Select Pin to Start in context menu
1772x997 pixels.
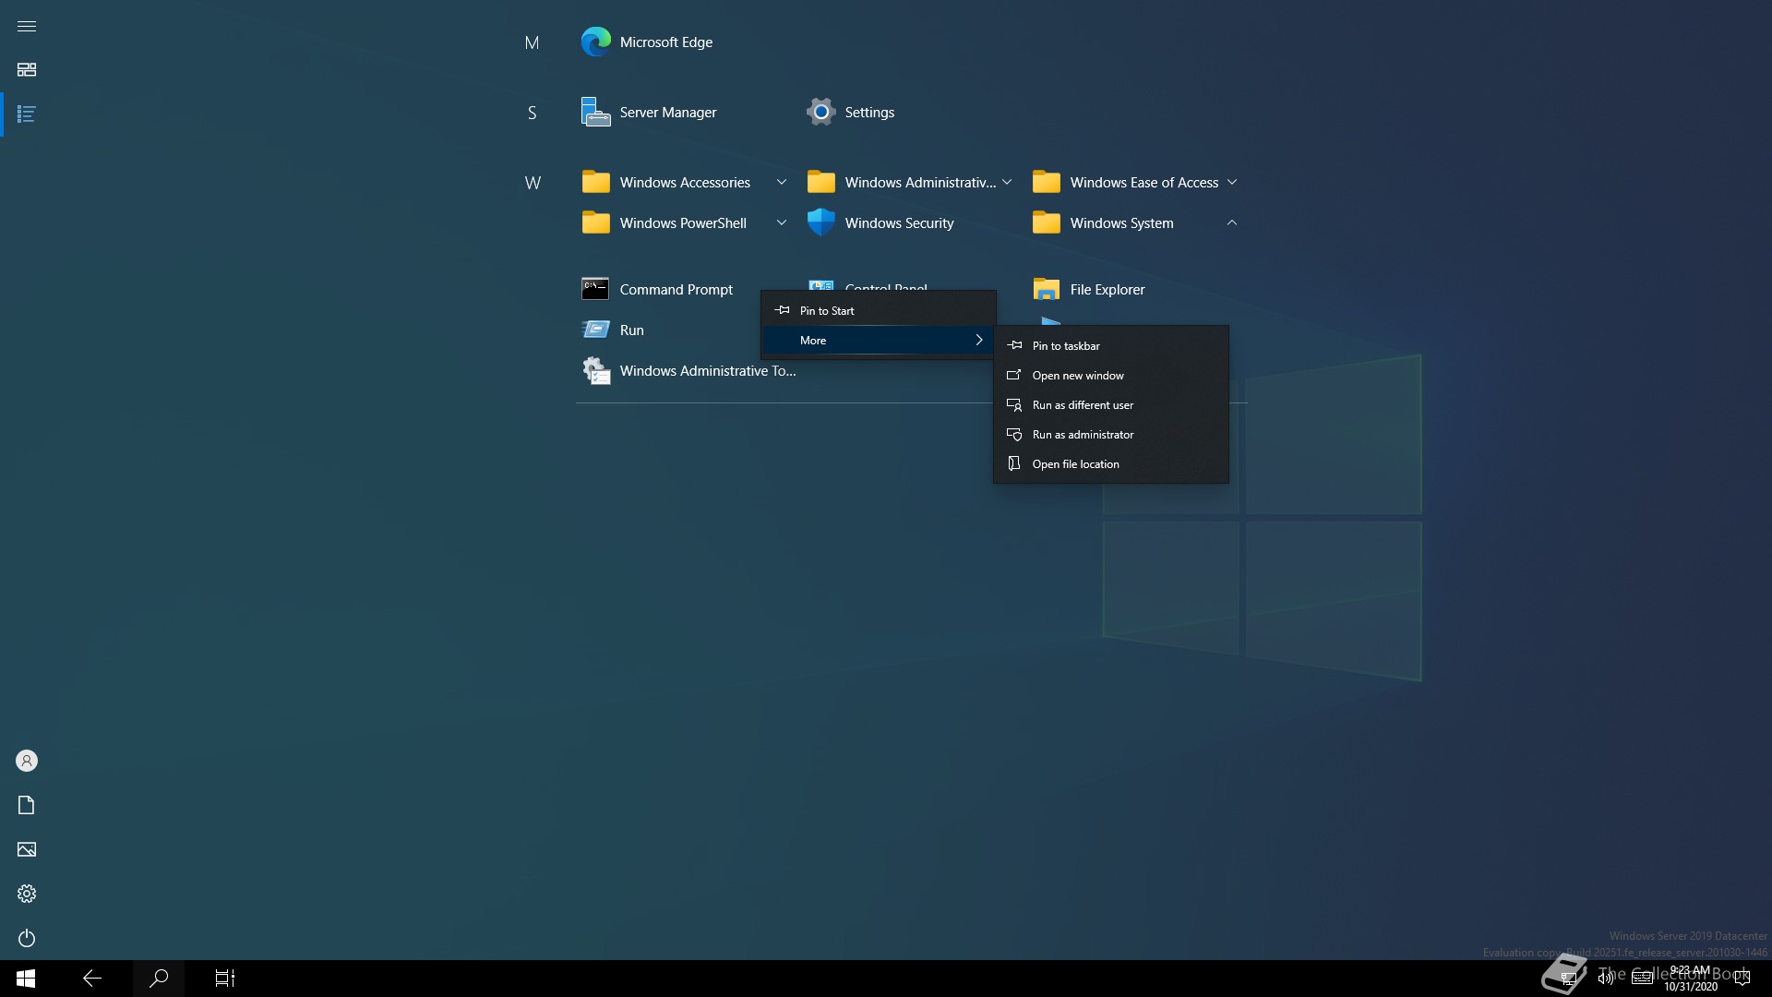[878, 311]
